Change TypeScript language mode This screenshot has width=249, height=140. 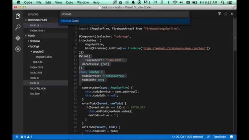coord(220,137)
